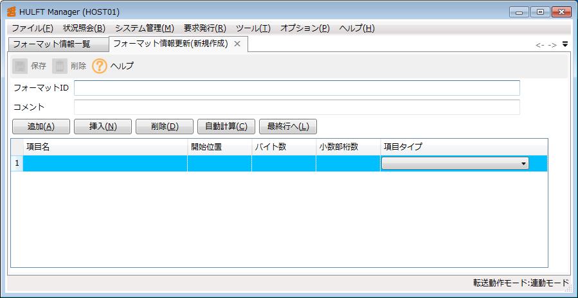Screen dimensions: 578x298
Task: Open the ファイル(F) menu
Action: [x=32, y=28]
